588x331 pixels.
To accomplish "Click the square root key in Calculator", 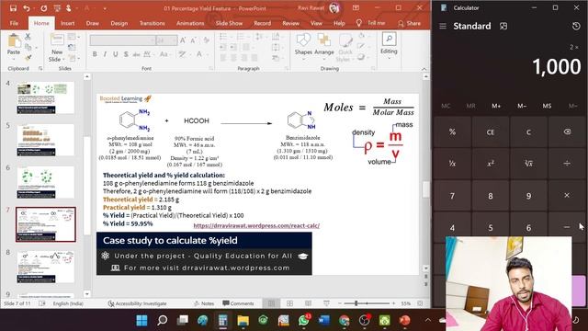I will [x=528, y=164].
